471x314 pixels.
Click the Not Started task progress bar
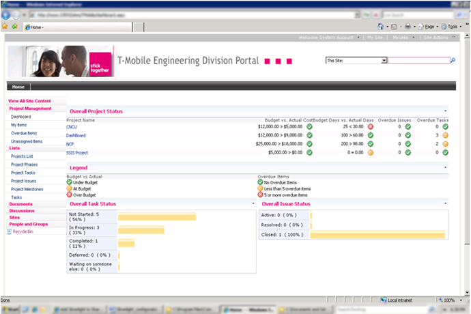(x=157, y=216)
